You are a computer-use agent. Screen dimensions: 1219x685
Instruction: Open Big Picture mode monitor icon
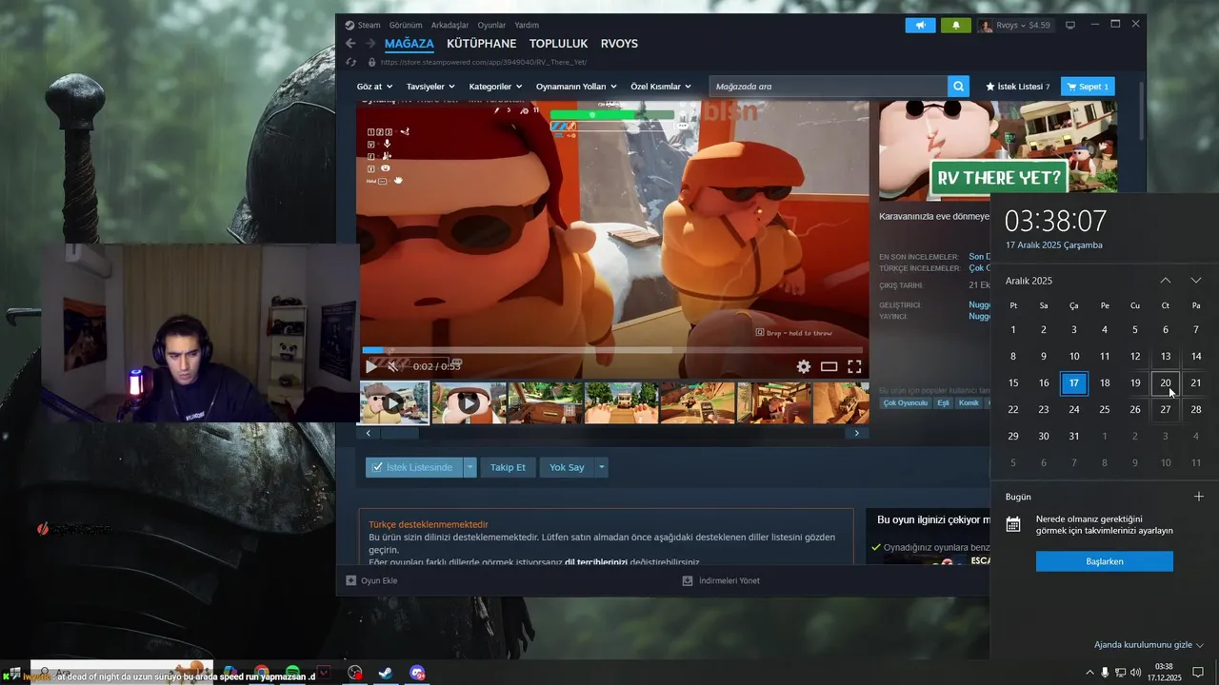(1070, 25)
